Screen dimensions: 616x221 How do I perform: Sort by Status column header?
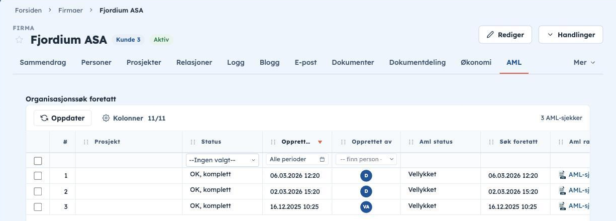[211, 142]
